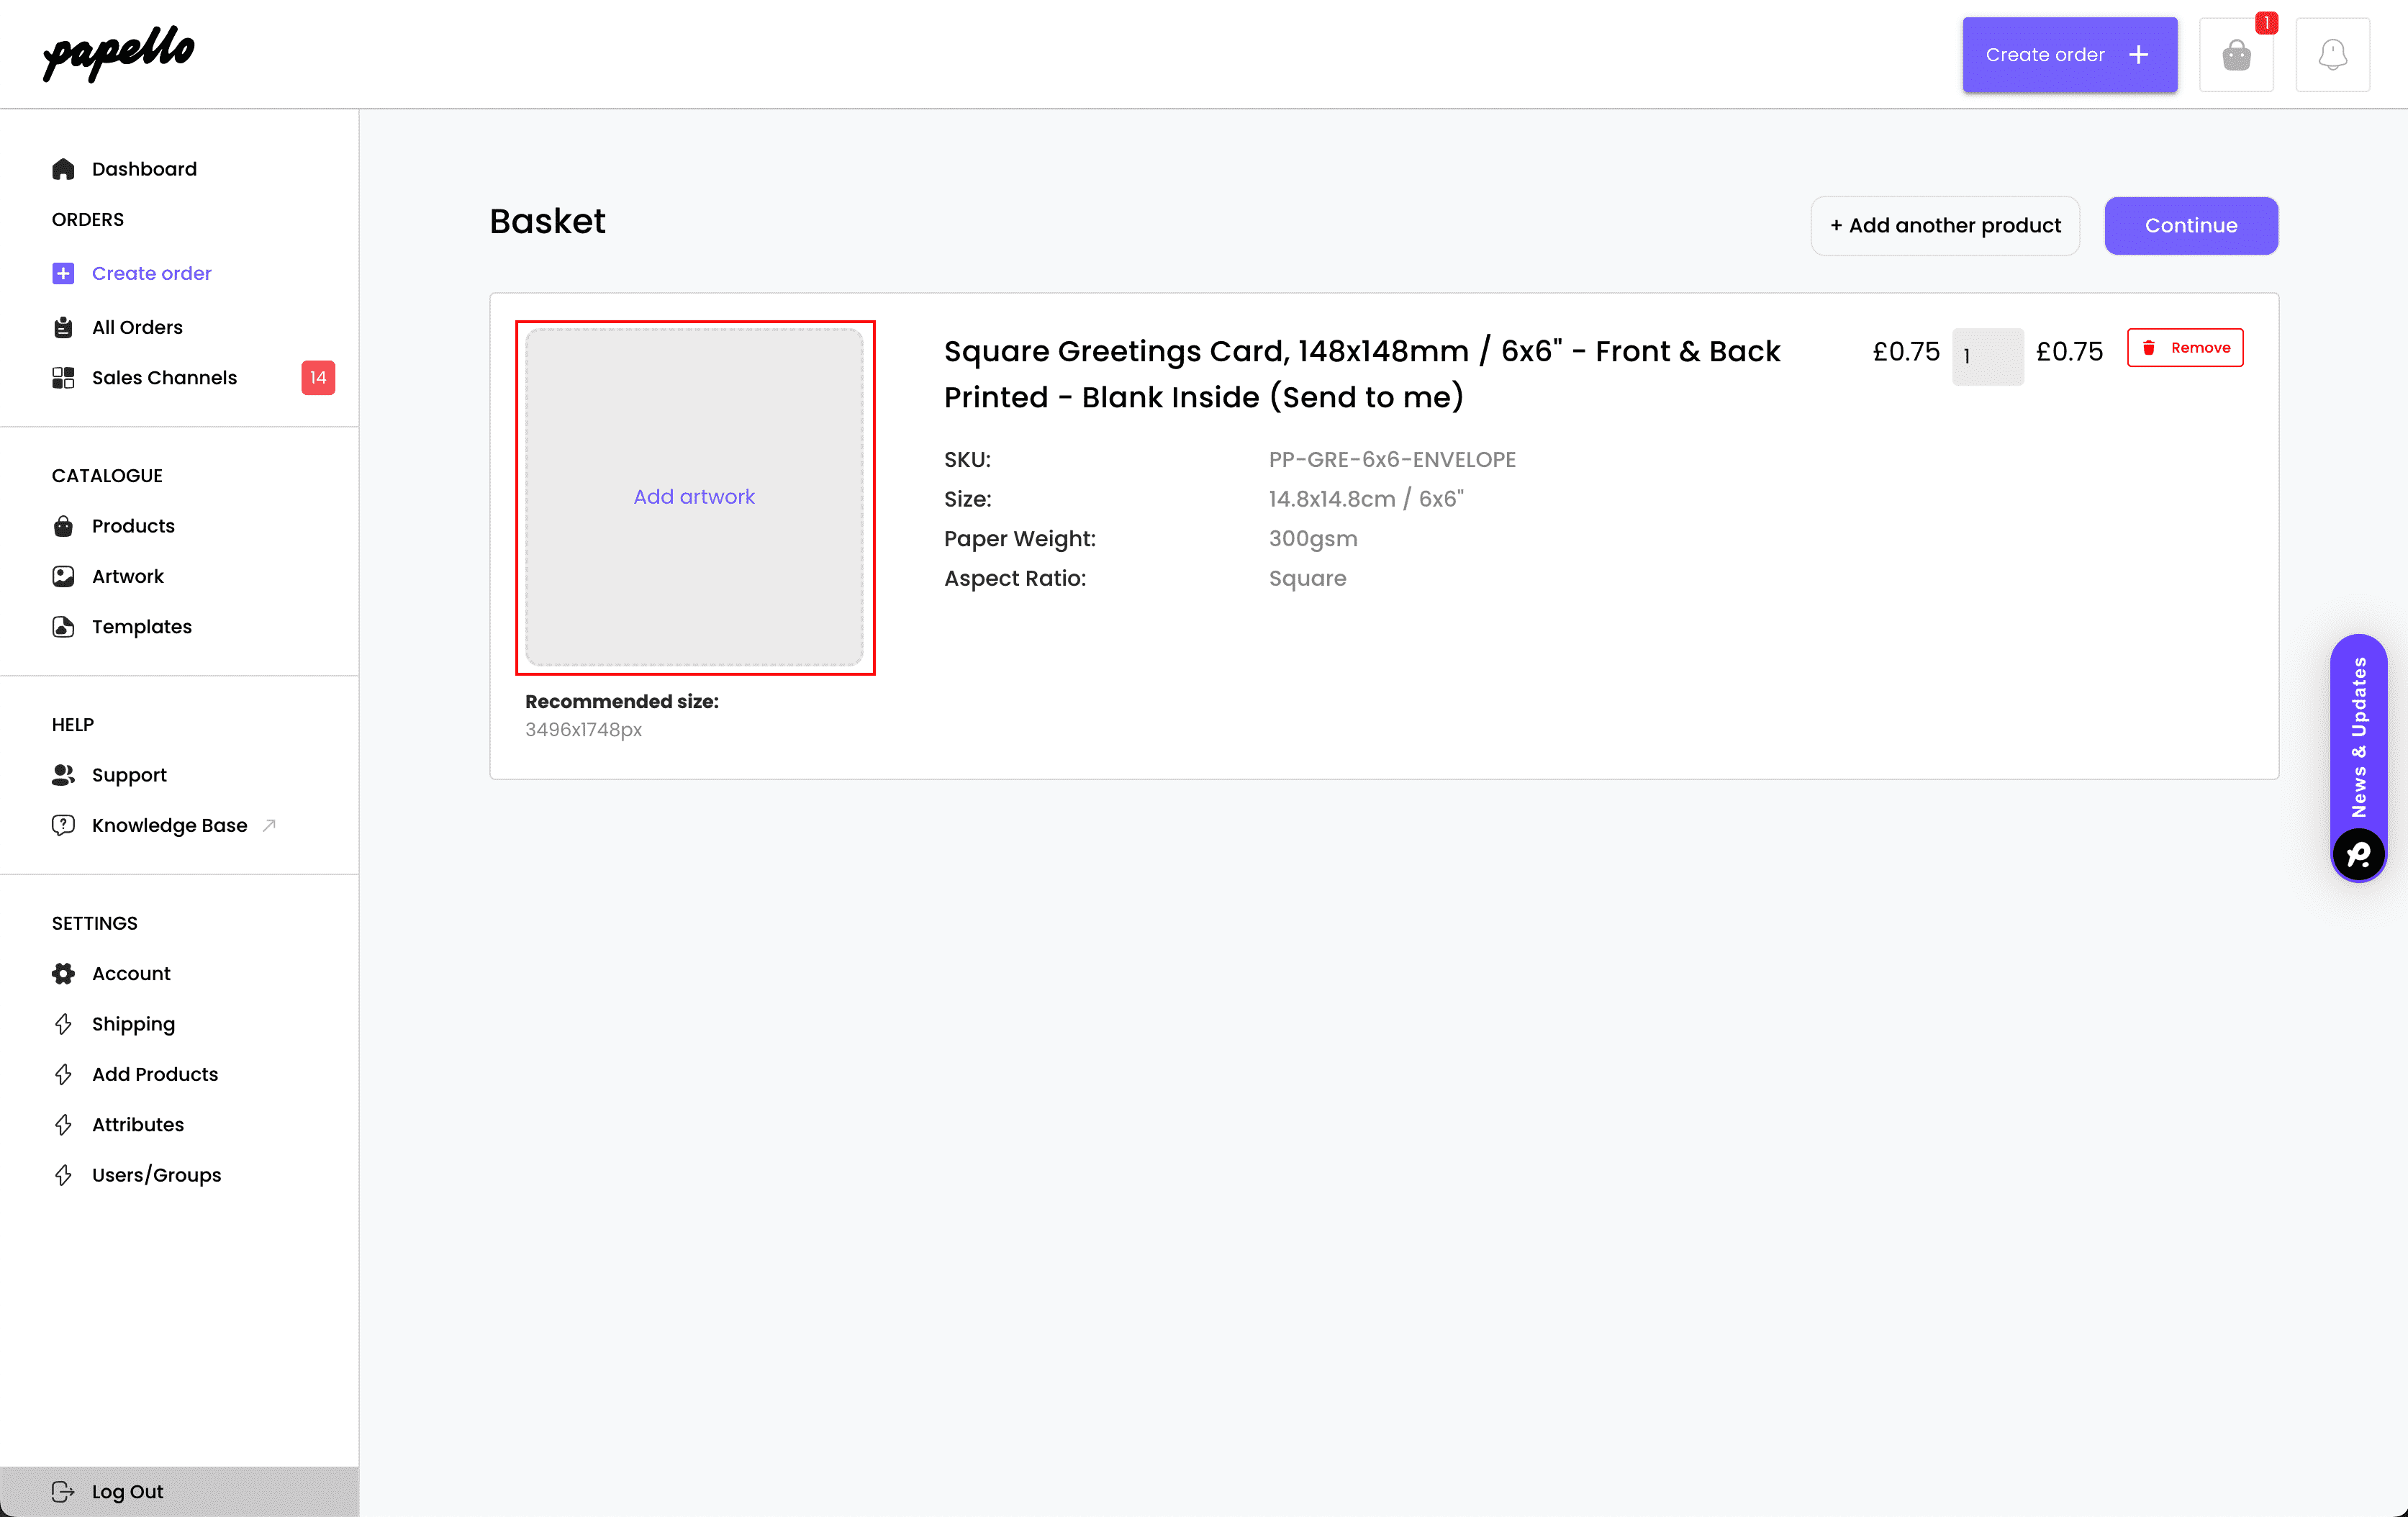The height and width of the screenshot is (1517, 2408).
Task: Click the Basket page heading
Action: pyautogui.click(x=547, y=221)
